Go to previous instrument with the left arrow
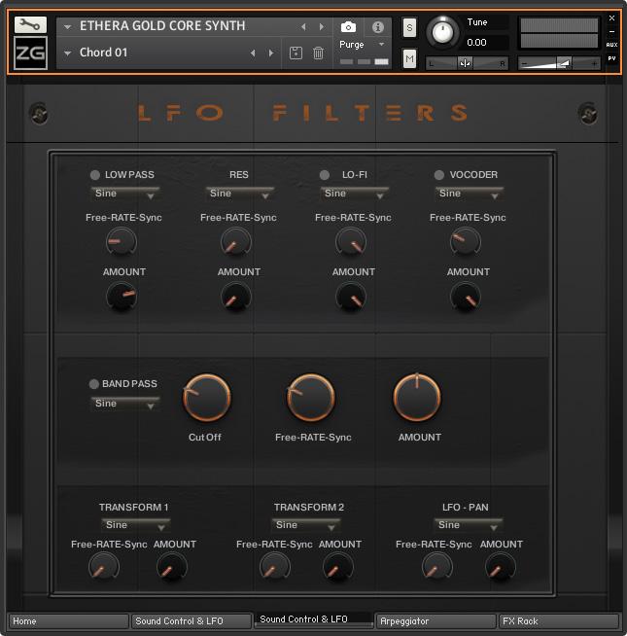The image size is (627, 636). (303, 27)
